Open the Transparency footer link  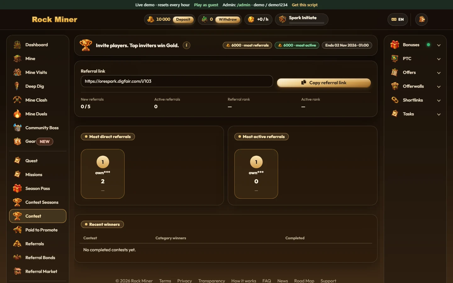[212, 281]
